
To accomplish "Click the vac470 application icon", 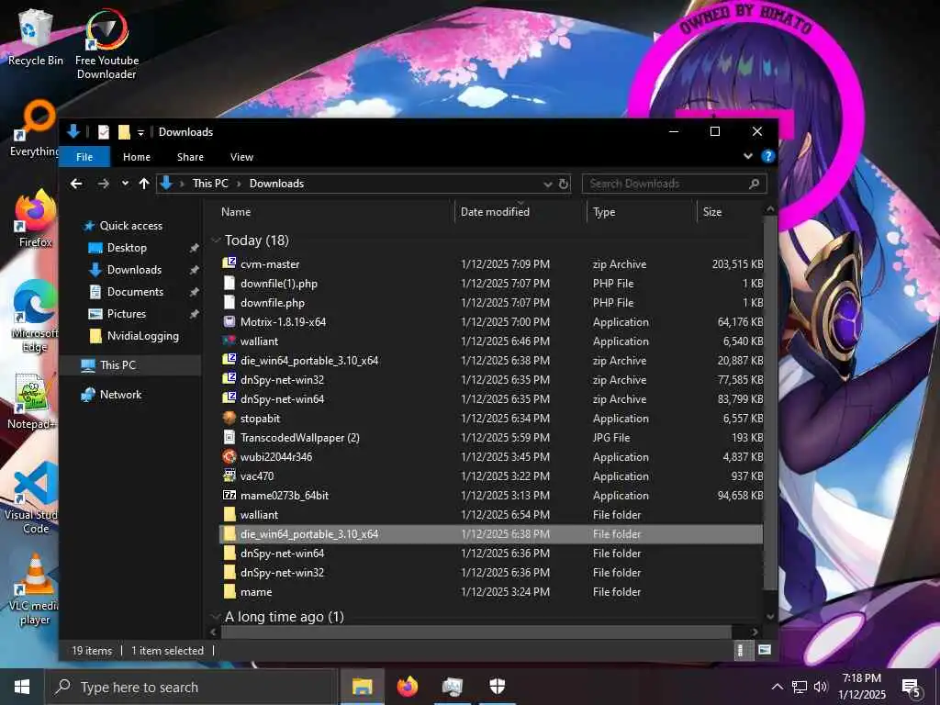I will (229, 476).
